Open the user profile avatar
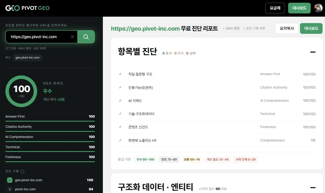The width and height of the screenshot is (325, 193). tap(318, 8)
